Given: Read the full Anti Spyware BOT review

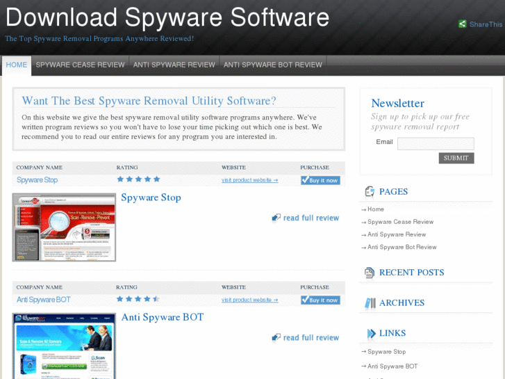Looking at the screenshot, I should [x=311, y=338].
